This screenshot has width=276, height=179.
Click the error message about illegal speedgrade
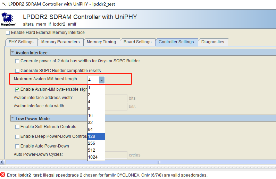click(x=107, y=175)
